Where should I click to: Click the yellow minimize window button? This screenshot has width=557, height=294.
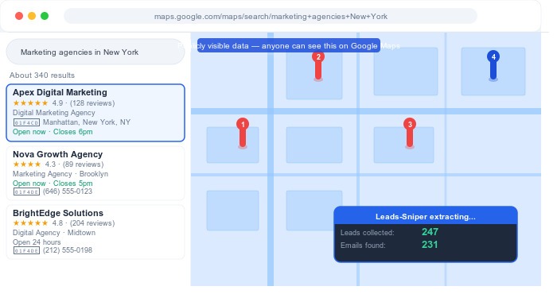tap(32, 16)
